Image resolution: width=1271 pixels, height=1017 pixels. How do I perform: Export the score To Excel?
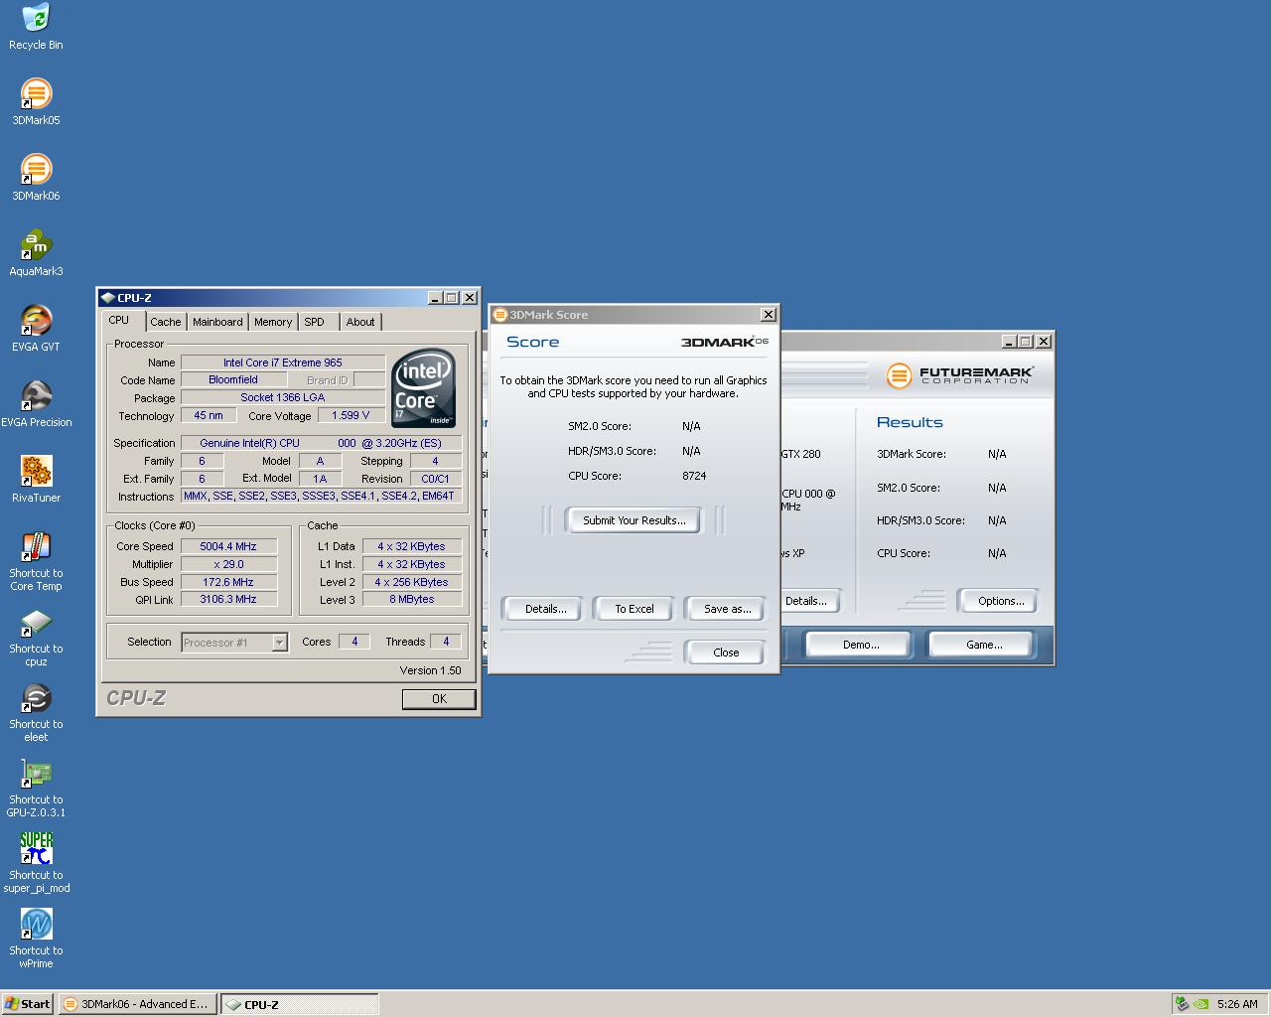point(634,609)
